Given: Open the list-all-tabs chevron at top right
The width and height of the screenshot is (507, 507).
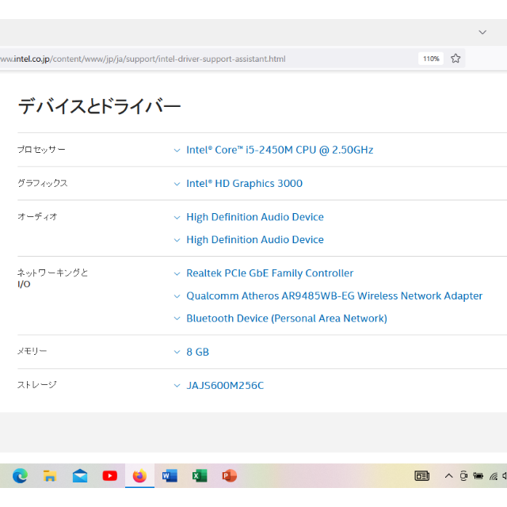Looking at the screenshot, I should click(482, 32).
